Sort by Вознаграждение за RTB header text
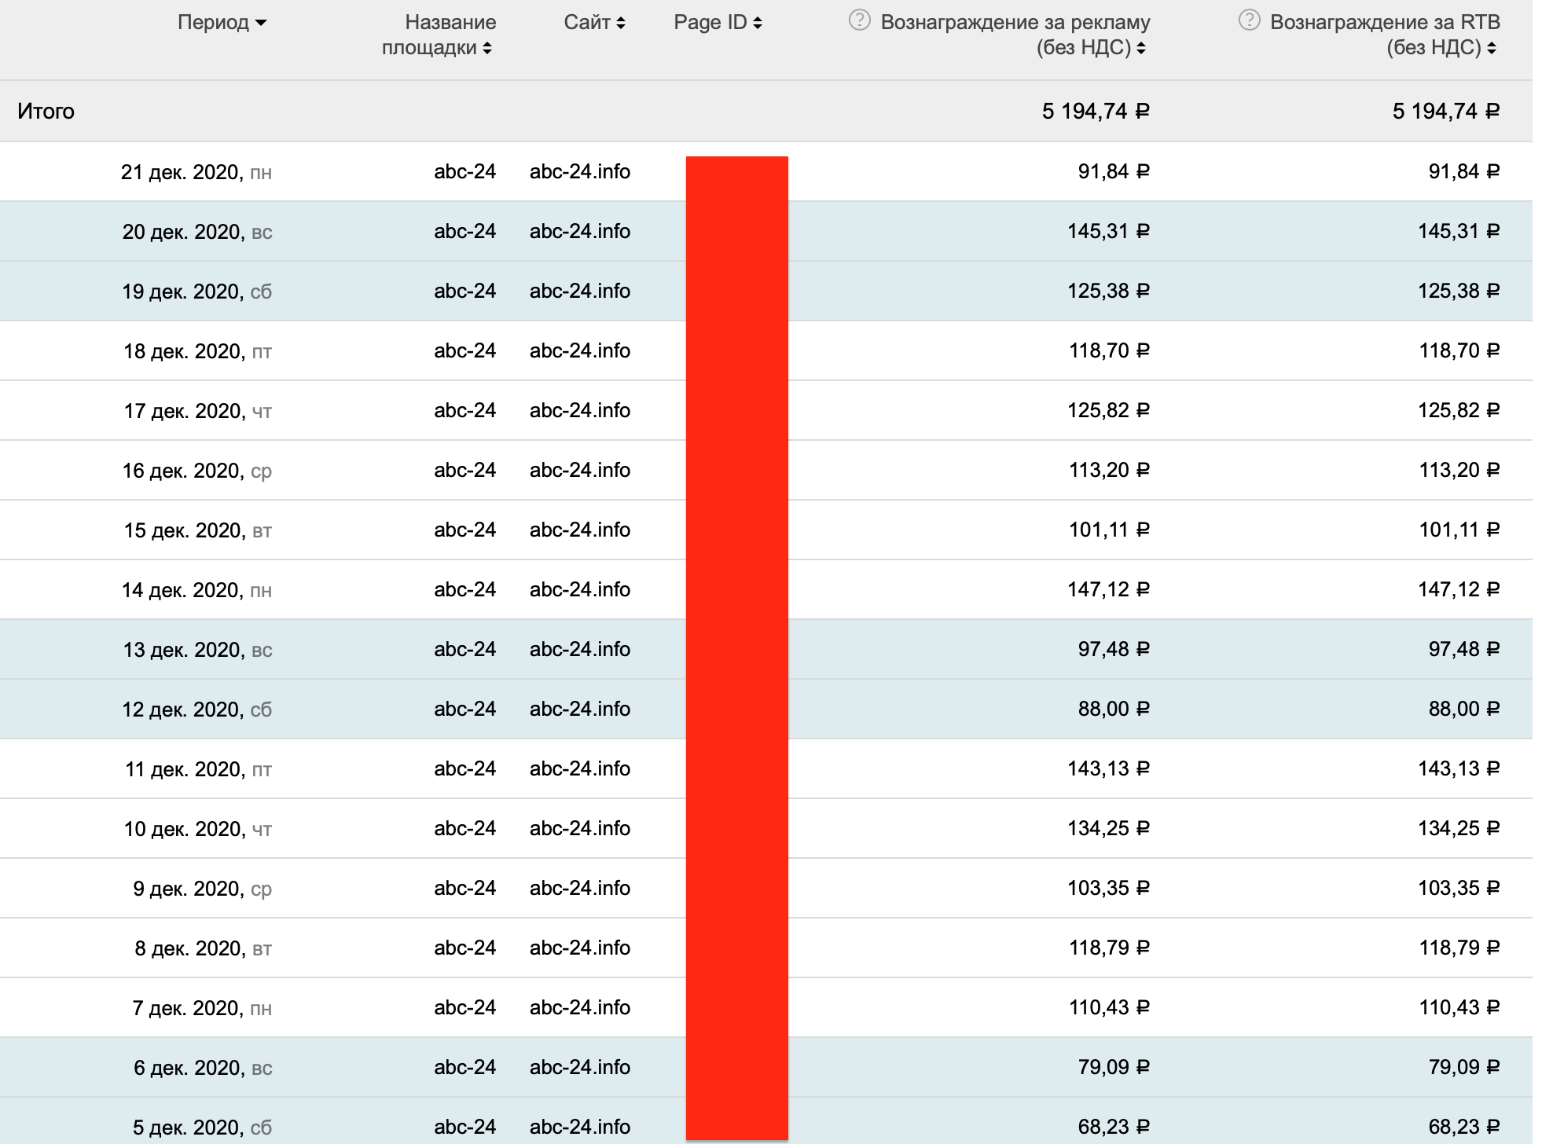 tap(1384, 22)
